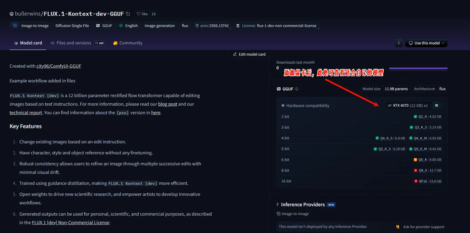470x233 pixels.
Task: Select Q4_K_S 6.8 GB quantization
Action: 390,138
